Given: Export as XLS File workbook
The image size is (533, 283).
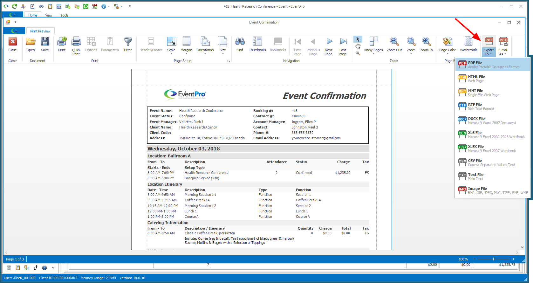Looking at the screenshot, I should pos(493,135).
